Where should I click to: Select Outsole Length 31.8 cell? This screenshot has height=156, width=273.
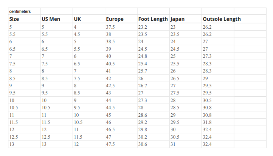coord(218,122)
